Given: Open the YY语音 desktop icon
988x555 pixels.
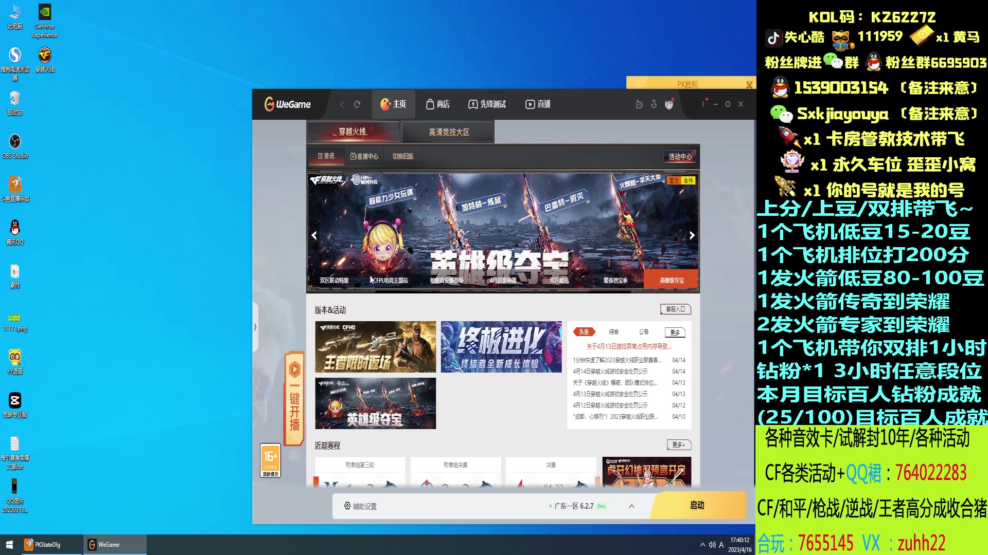Looking at the screenshot, I should click(15, 361).
